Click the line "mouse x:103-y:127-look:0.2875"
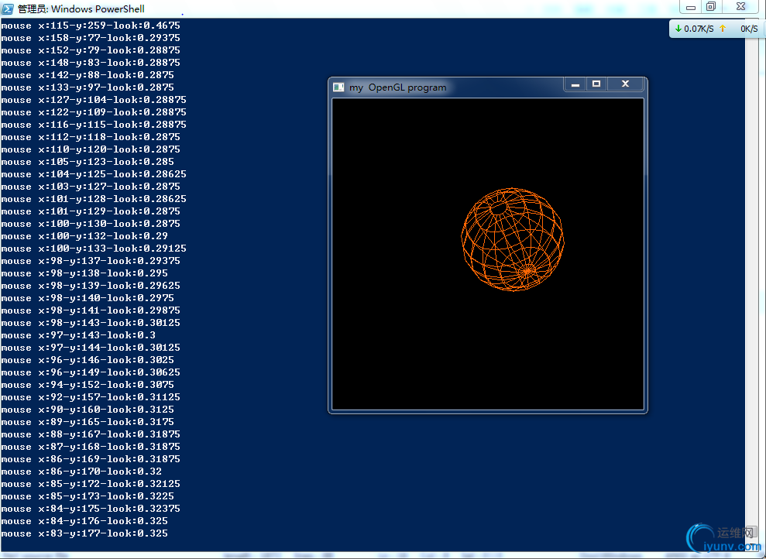This screenshot has width=766, height=559. pos(91,187)
